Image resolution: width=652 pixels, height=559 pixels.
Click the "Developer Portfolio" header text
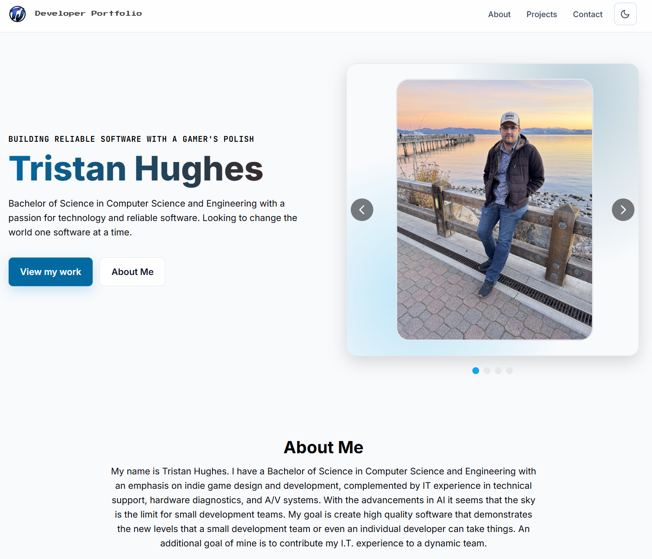88,13
